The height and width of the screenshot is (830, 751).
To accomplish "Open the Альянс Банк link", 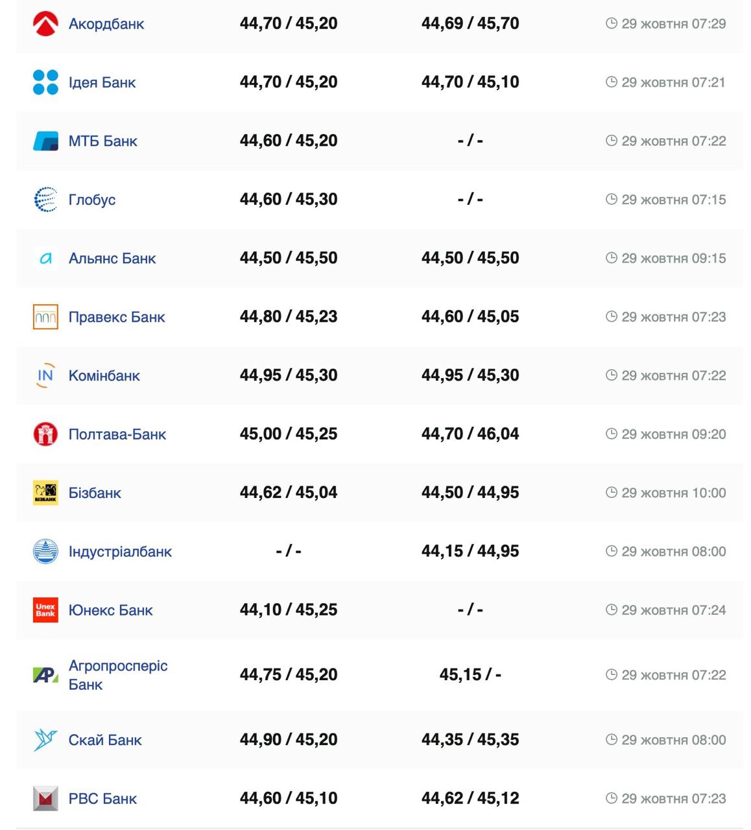I will (112, 258).
